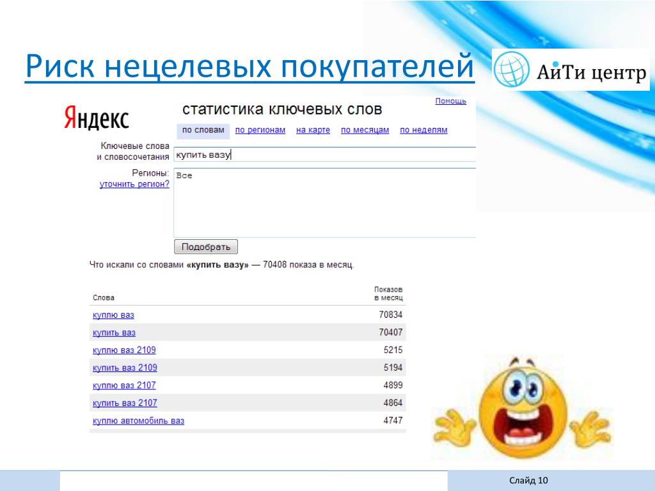Image resolution: width=655 pixels, height=491 pixels.
Task: Click the 'Регионы:' label
Action: coord(150,173)
